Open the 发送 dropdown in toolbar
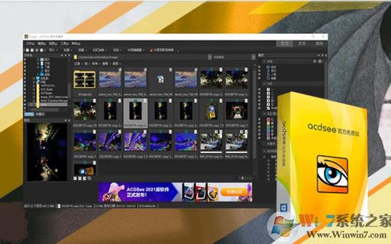The height and width of the screenshot is (244, 391). pos(117,50)
